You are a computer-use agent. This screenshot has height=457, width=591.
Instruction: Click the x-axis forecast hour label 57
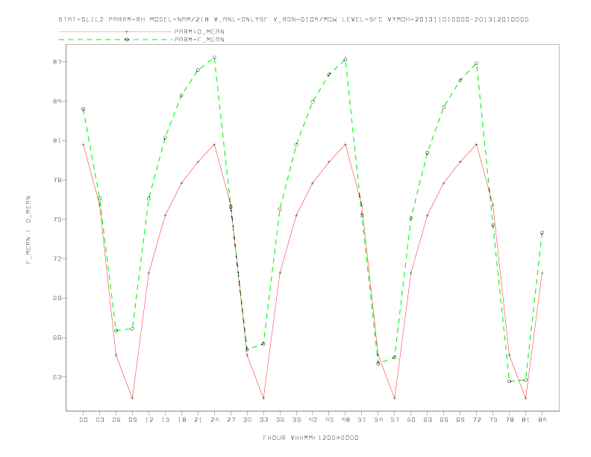tap(395, 420)
